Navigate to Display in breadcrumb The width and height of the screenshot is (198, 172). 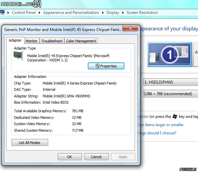click(x=113, y=13)
